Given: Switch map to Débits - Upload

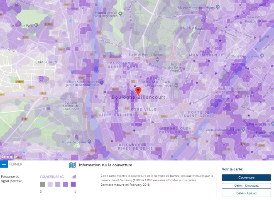Looking at the screenshot, I should pyautogui.click(x=246, y=193).
